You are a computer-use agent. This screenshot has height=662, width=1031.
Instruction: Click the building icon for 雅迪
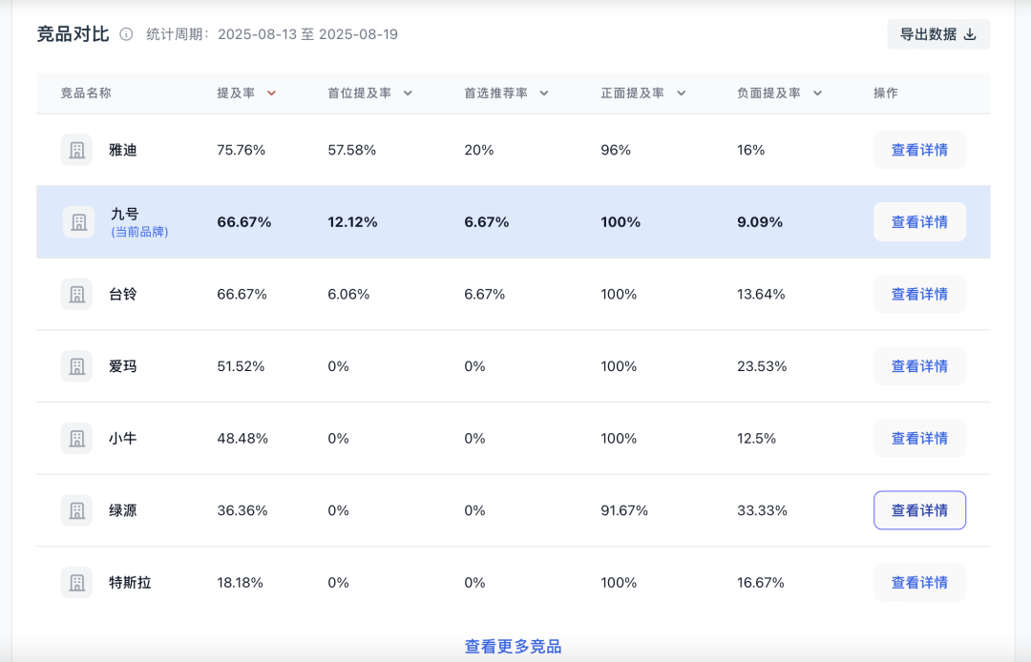[x=77, y=150]
